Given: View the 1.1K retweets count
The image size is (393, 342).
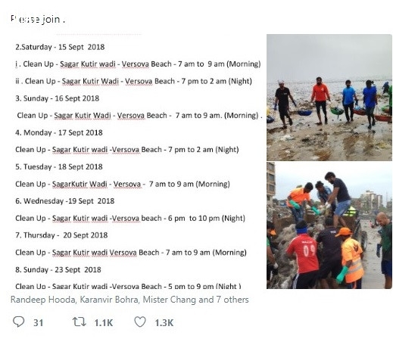Looking at the screenshot, I should click(x=104, y=323).
